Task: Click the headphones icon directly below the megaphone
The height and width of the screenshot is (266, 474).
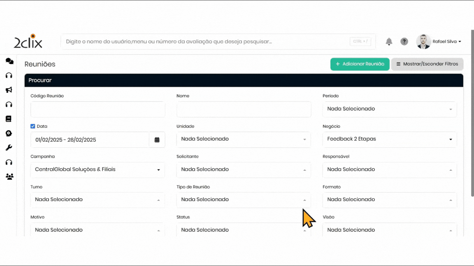Action: (9, 105)
